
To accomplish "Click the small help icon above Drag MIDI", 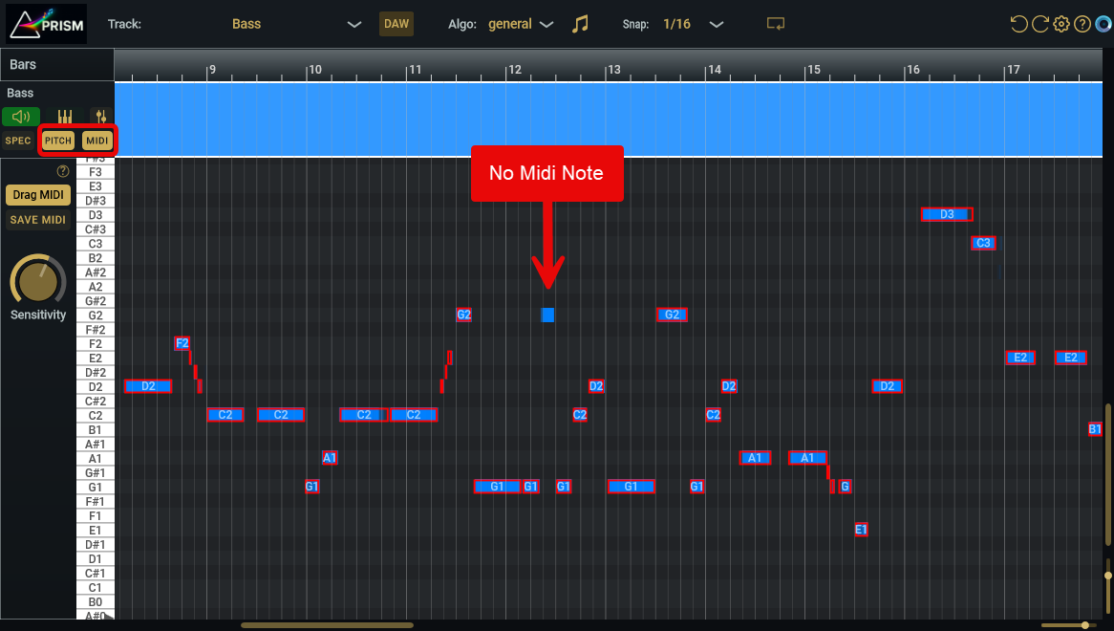I will tap(63, 171).
